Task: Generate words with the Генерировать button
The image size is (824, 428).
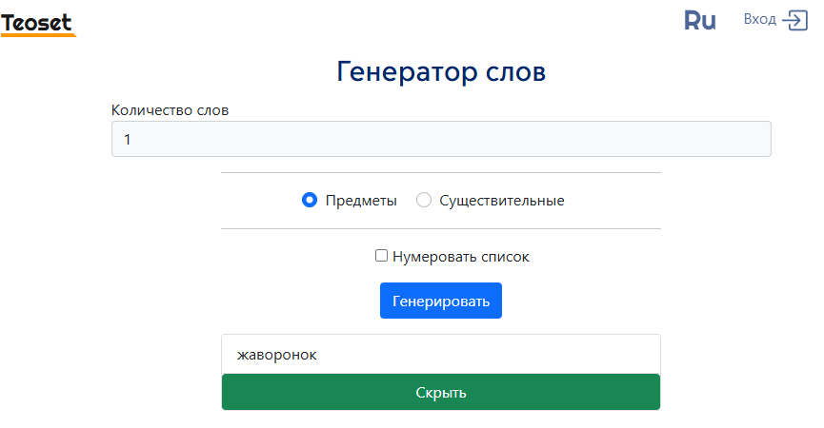Action: [441, 301]
